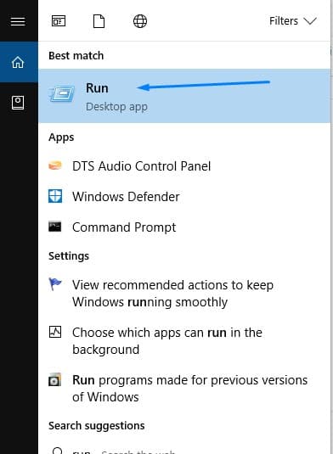The height and width of the screenshot is (454, 333).
Task: Click the Settings section header
Action: 69,256
